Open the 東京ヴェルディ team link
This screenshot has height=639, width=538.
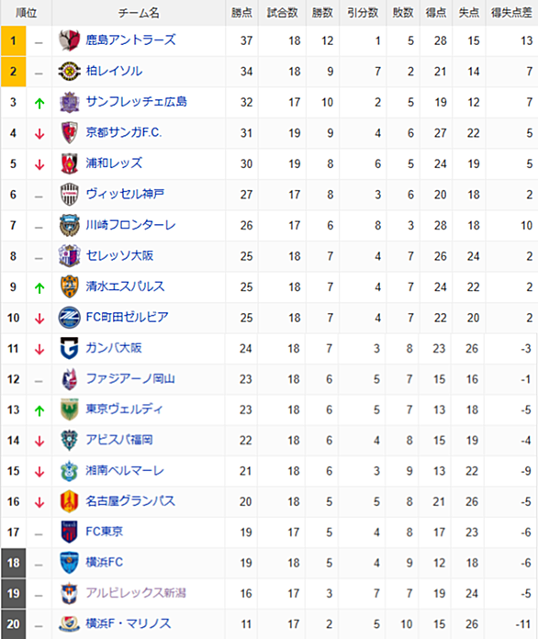(124, 409)
